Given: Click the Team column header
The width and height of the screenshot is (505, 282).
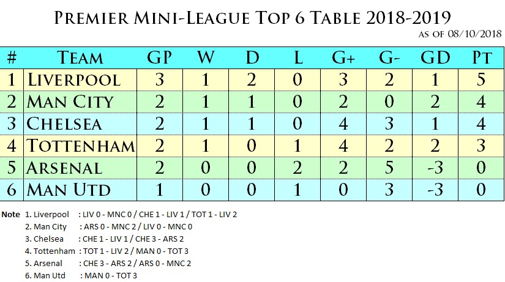Looking at the screenshot, I should pyautogui.click(x=80, y=58).
